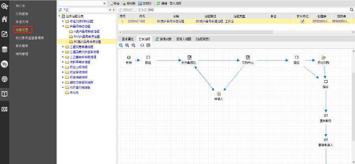The width and height of the screenshot is (355, 164).
Task: Switch to the 基本属性 tab
Action: (127, 39)
